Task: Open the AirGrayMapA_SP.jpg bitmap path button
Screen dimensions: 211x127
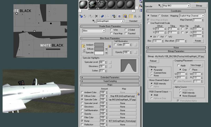Action: (179, 56)
